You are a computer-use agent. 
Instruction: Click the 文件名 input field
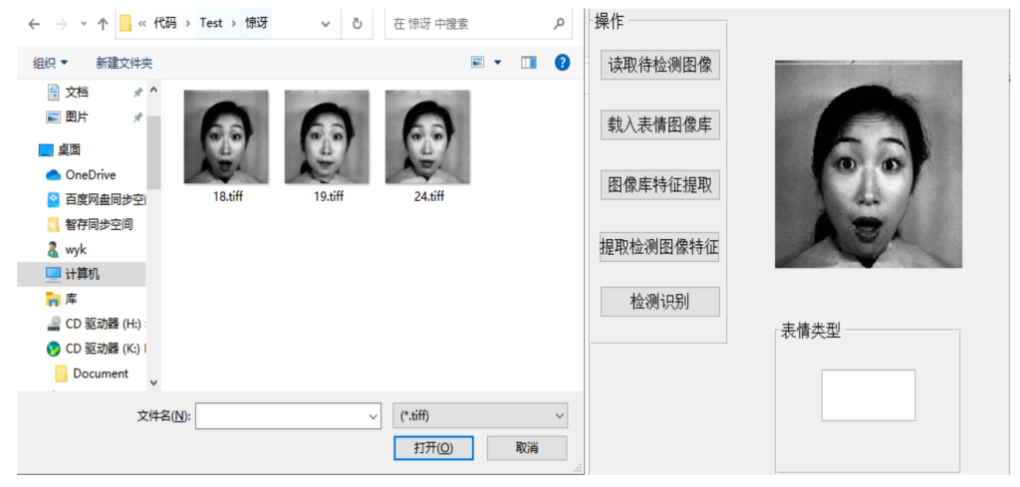(281, 416)
